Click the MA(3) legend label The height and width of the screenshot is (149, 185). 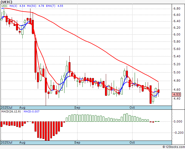point(13,6)
